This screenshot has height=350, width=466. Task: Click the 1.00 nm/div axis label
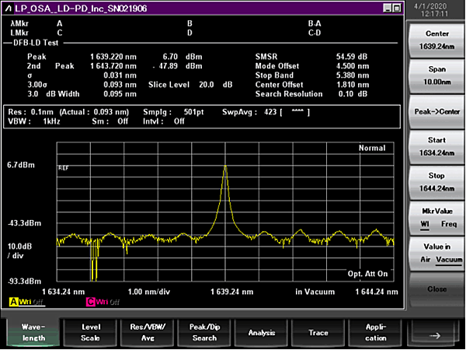point(148,292)
